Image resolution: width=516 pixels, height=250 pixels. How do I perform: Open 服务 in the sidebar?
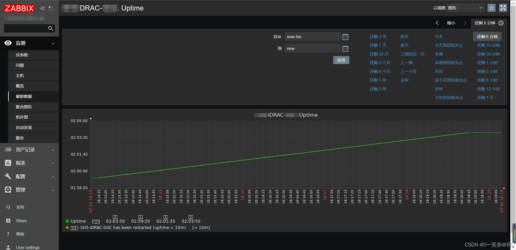pos(33,138)
